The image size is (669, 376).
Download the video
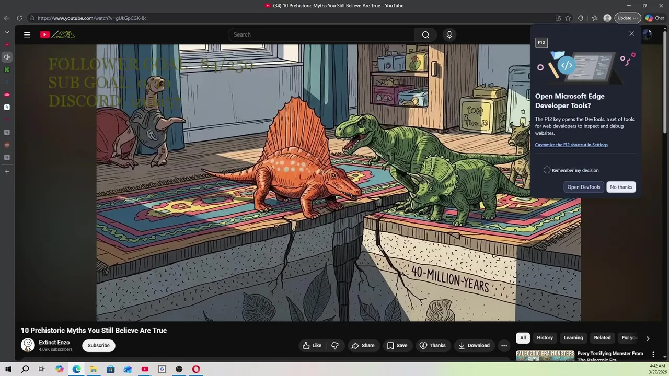click(x=474, y=345)
